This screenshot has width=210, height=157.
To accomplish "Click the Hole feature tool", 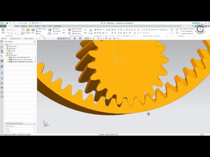I will [33, 31].
